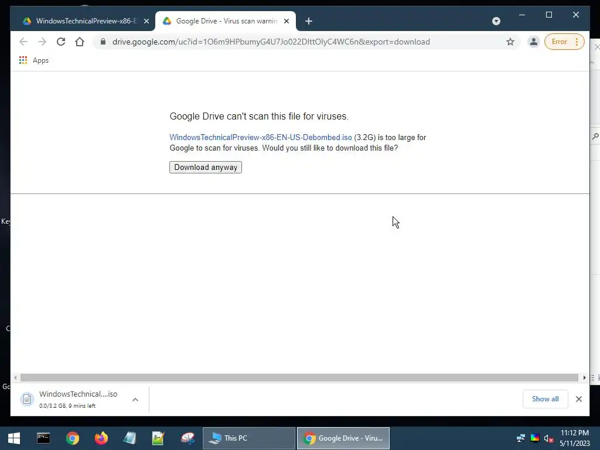Open the green notepad app in taskbar
This screenshot has height=450, width=600.
click(158, 438)
